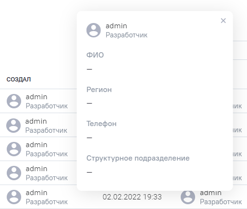Click the first row's creator avatar icon
The height and width of the screenshot is (209, 247).
(x=14, y=101)
